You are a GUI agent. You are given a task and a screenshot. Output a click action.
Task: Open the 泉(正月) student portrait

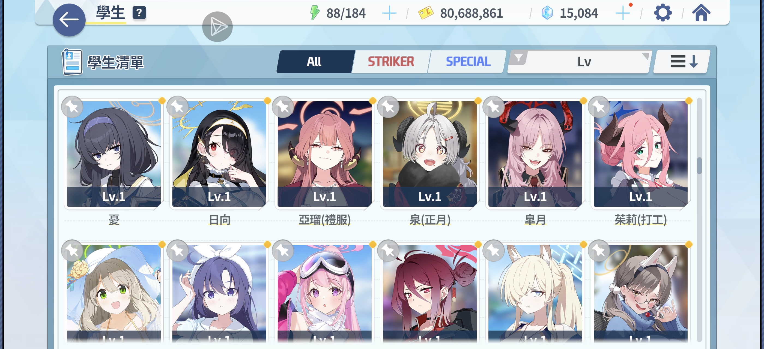click(x=430, y=154)
